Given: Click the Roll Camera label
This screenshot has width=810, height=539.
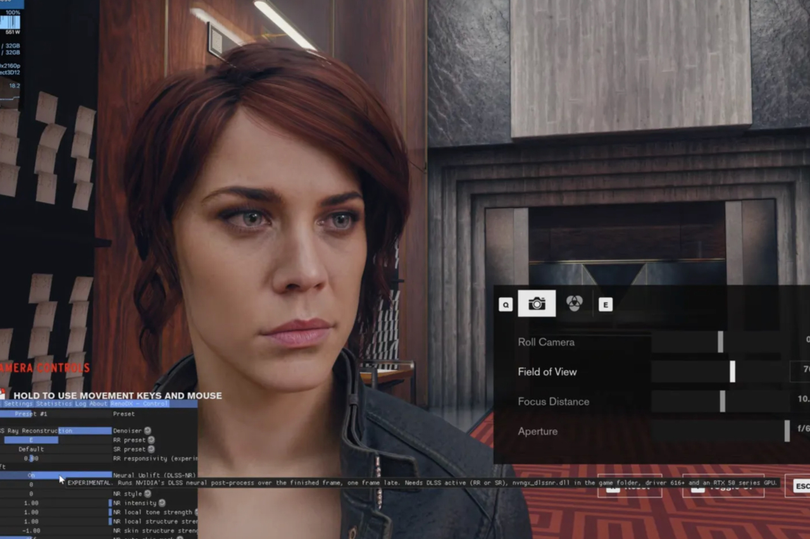Looking at the screenshot, I should tap(546, 342).
